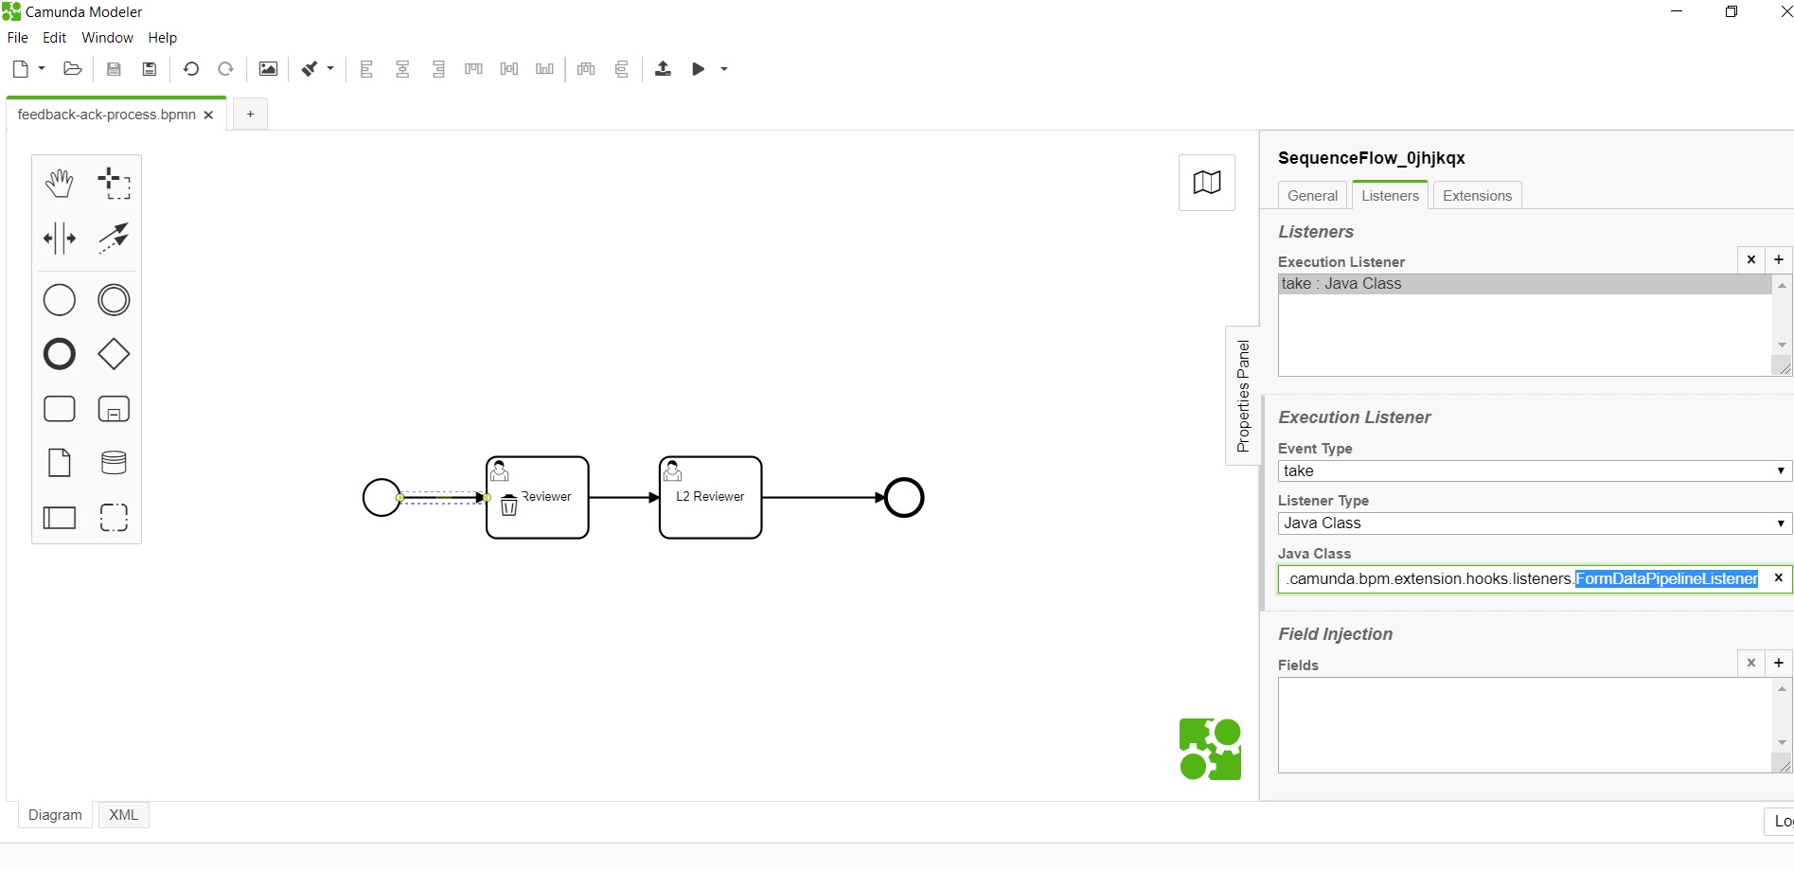Open the Event Type dropdown

click(x=1535, y=471)
